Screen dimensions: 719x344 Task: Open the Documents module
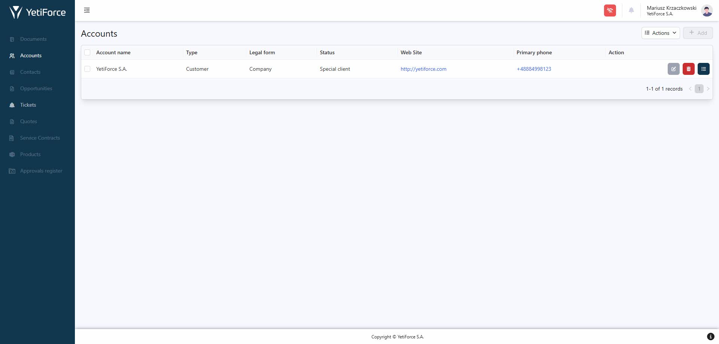click(x=33, y=39)
